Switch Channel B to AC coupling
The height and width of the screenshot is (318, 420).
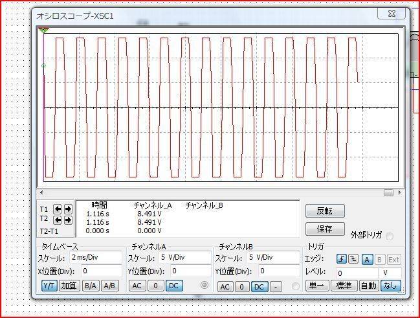225,286
